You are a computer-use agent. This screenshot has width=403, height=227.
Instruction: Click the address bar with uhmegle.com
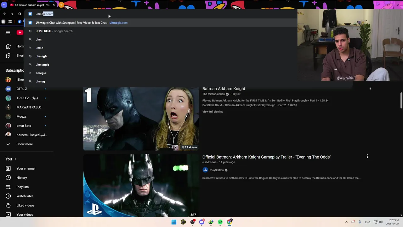pyautogui.click(x=161, y=14)
